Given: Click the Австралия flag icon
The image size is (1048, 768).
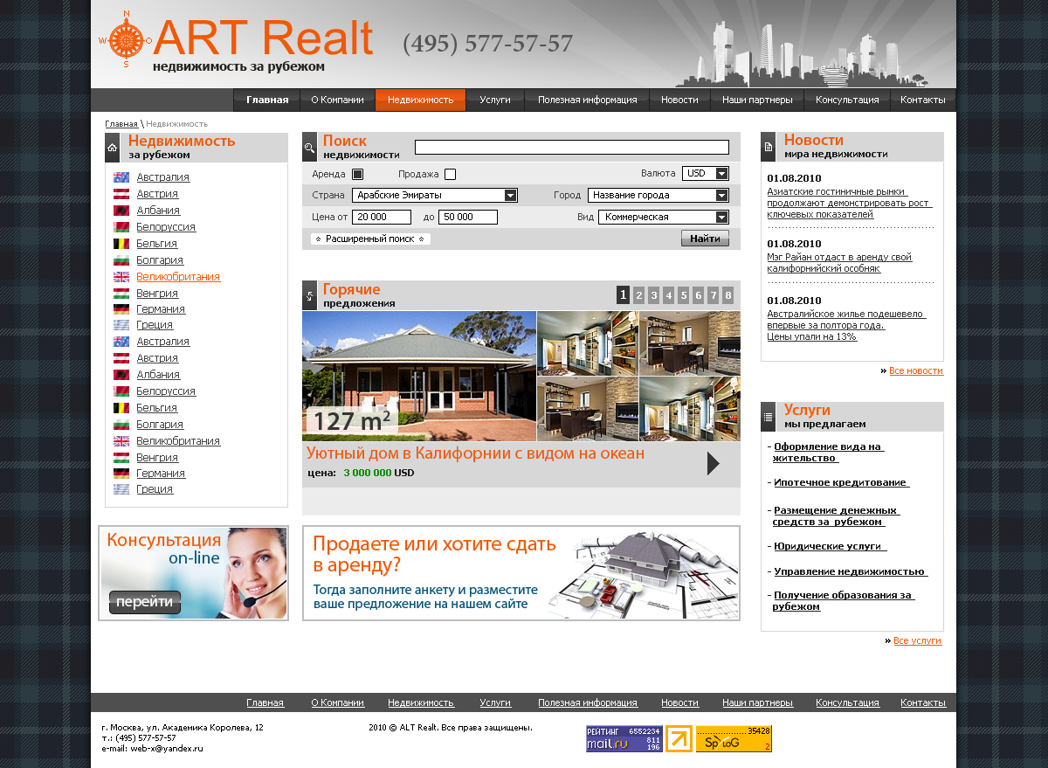Looking at the screenshot, I should (x=121, y=176).
